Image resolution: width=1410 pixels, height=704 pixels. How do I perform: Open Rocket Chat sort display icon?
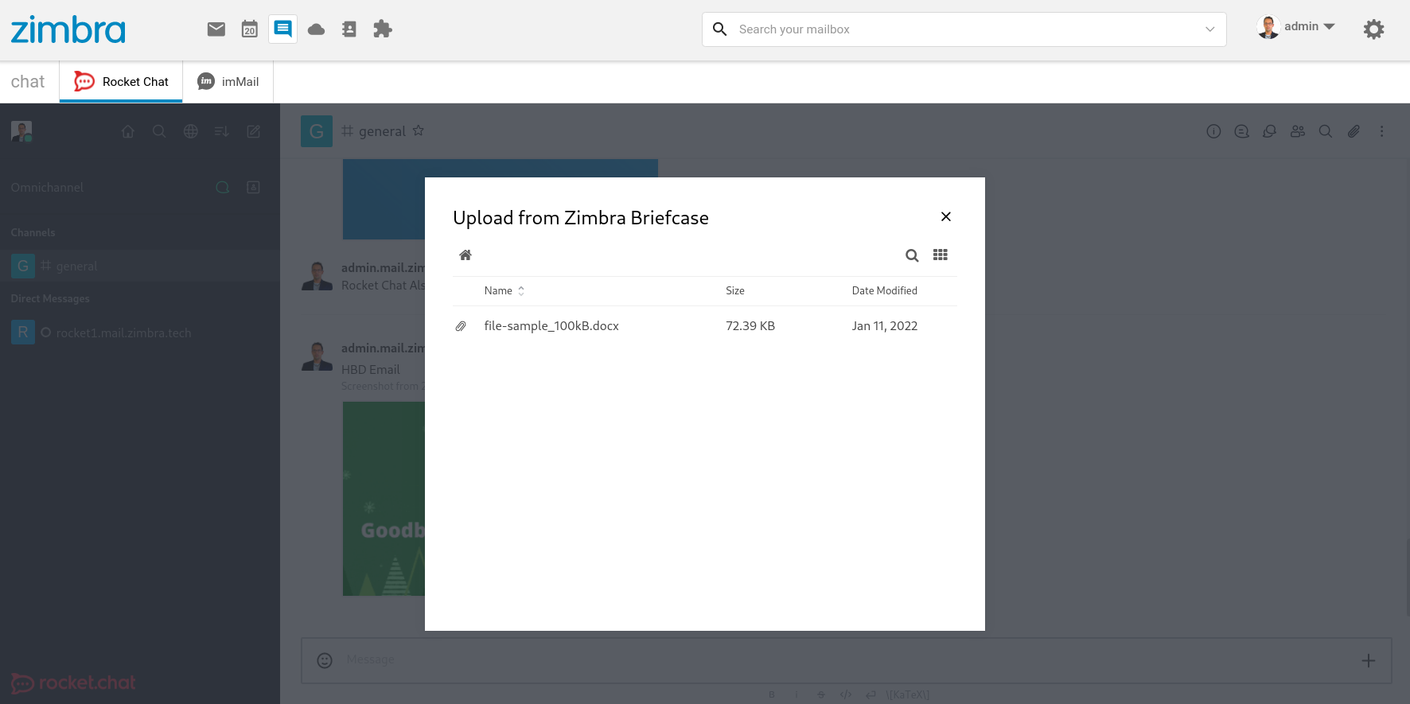(222, 131)
